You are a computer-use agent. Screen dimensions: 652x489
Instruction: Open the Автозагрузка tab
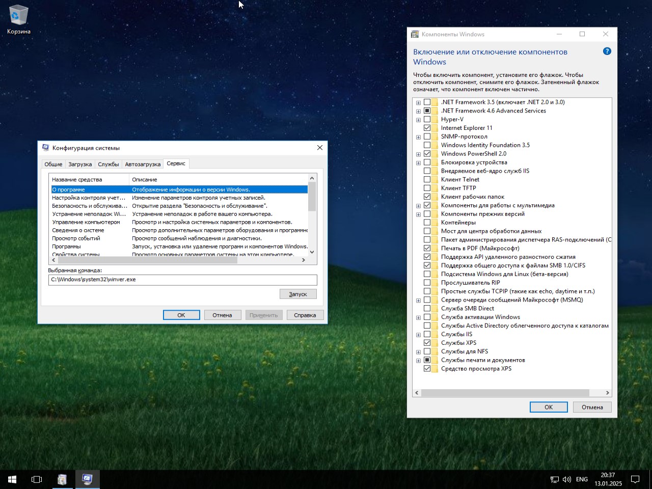point(143,164)
